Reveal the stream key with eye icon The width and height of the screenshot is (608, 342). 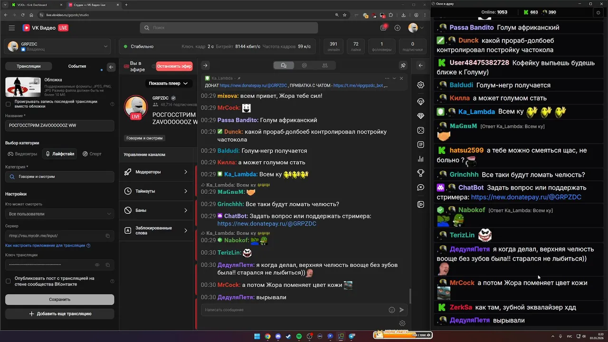click(x=97, y=265)
